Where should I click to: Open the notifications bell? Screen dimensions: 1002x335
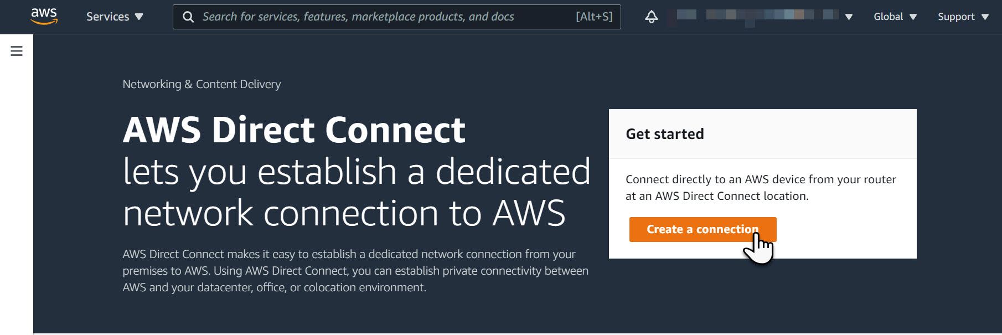tap(652, 17)
